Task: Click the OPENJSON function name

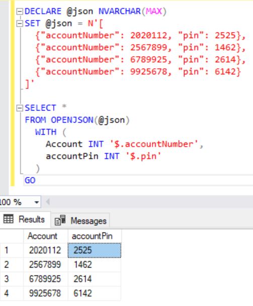Action: click(72, 120)
